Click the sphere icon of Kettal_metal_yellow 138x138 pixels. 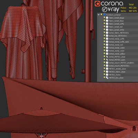pyautogui.click(x=107, y=54)
